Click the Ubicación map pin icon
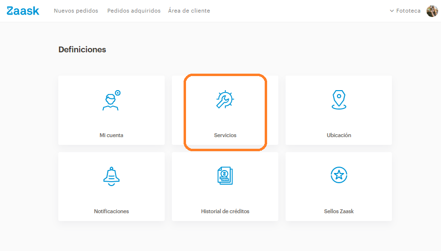Screen dimensions: 441x251 339,99
